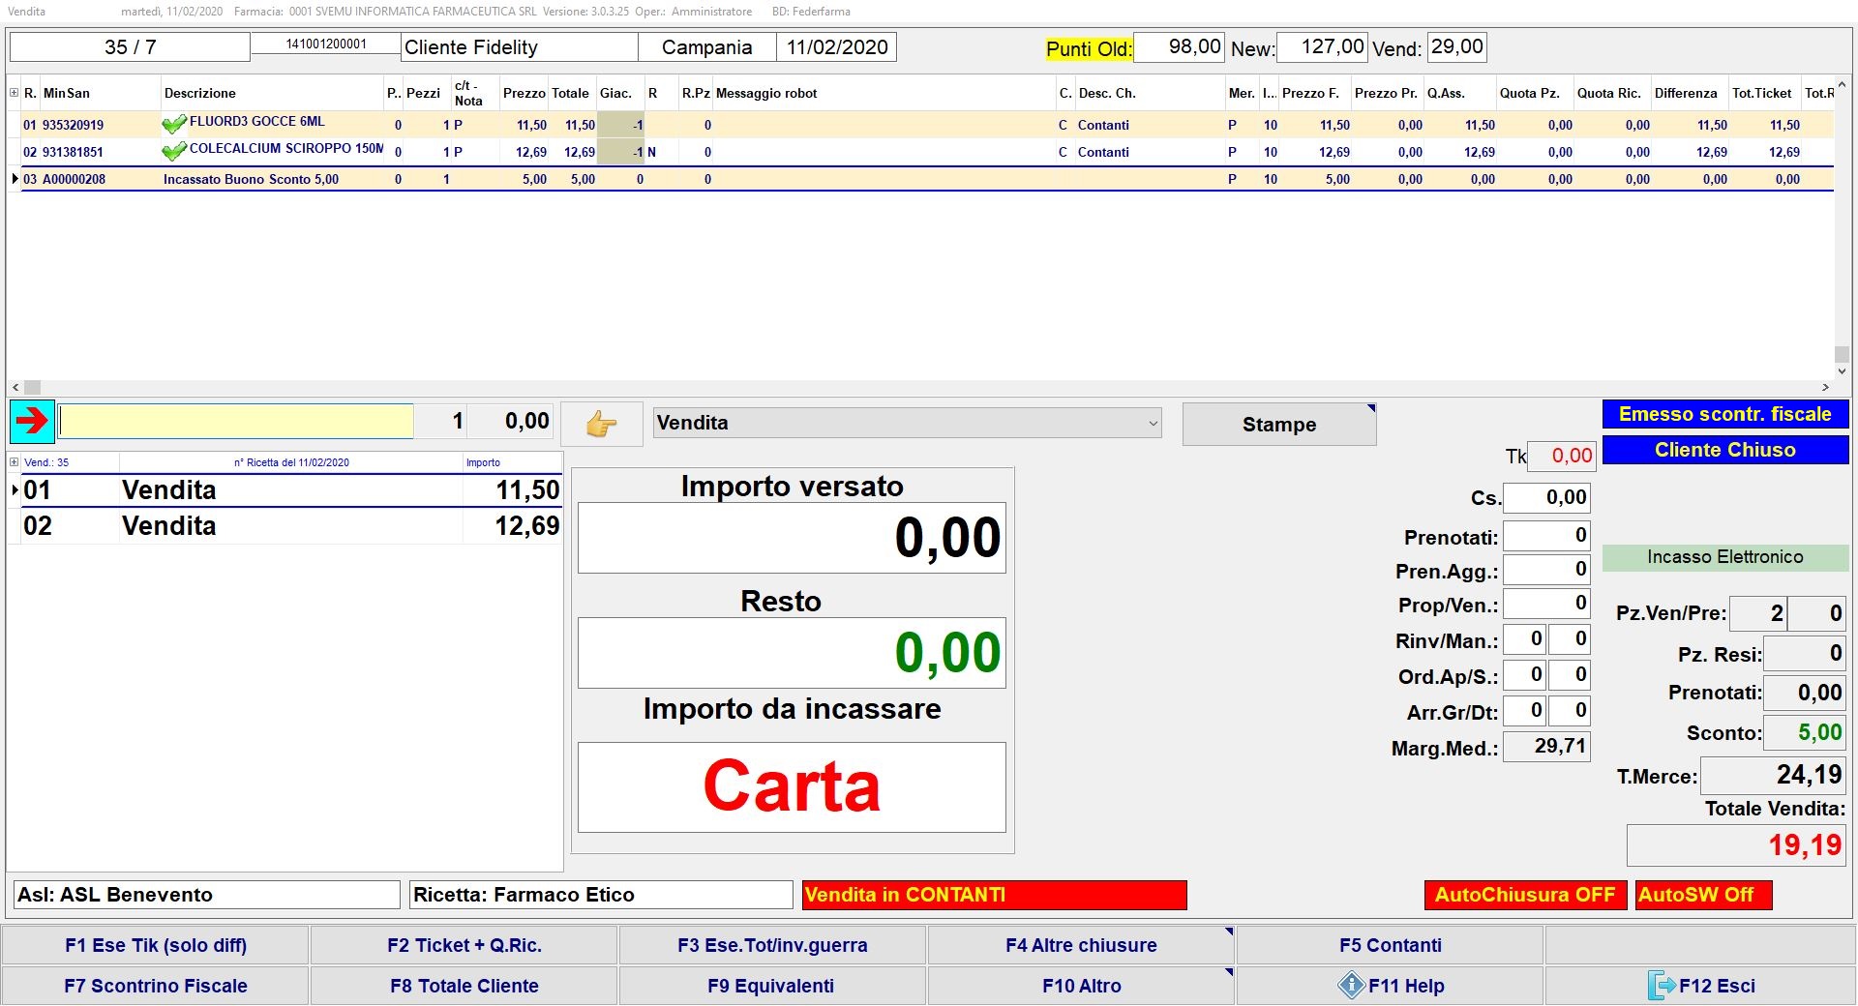The width and height of the screenshot is (1858, 1006).
Task: Expand the Vend. 35 list plus icon
Action: pos(14,462)
